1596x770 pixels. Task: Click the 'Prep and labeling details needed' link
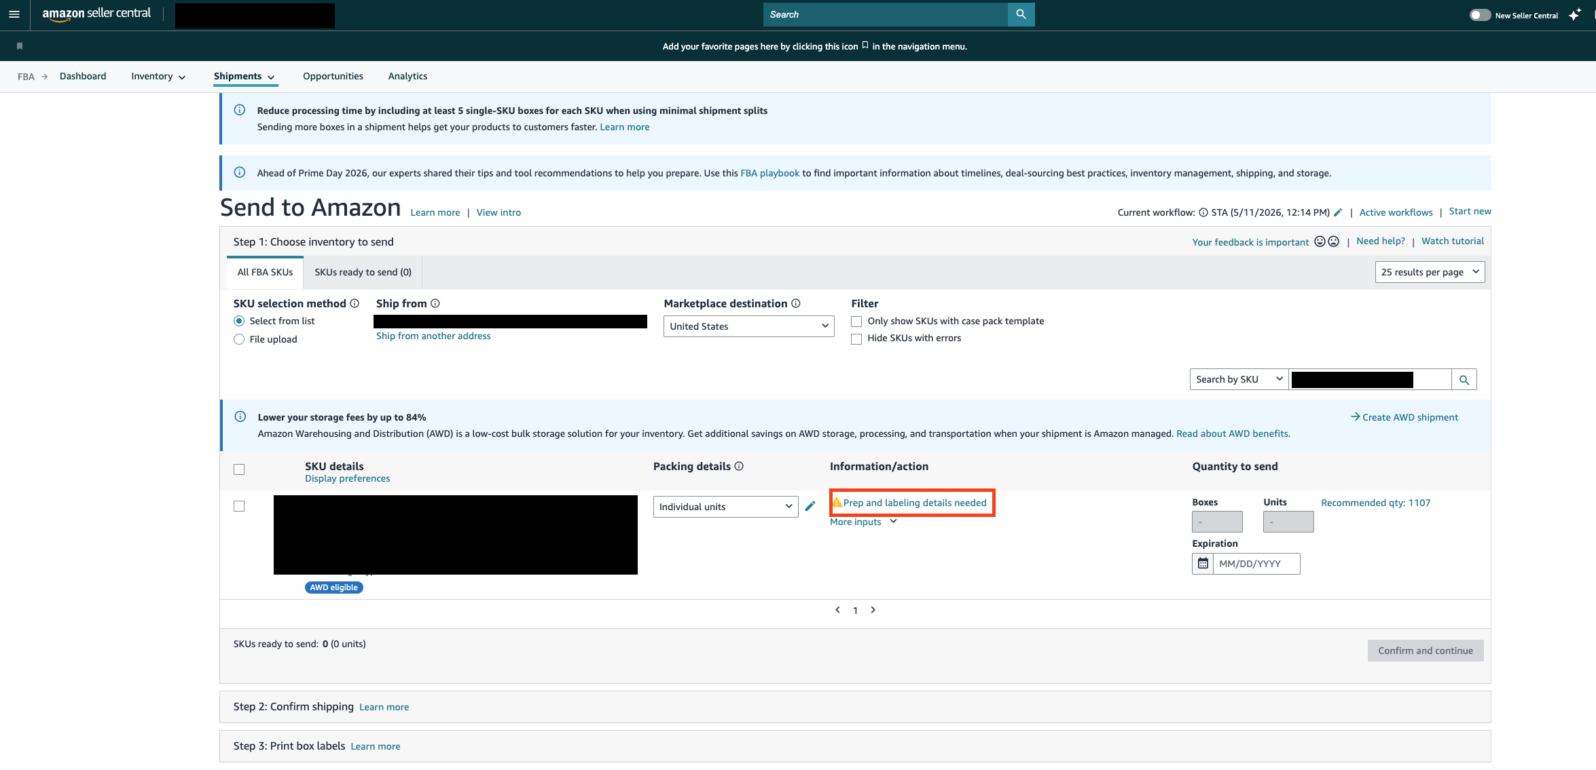(915, 503)
